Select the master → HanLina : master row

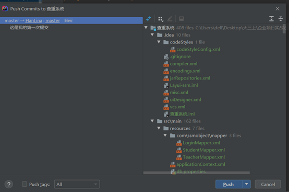click(71, 20)
